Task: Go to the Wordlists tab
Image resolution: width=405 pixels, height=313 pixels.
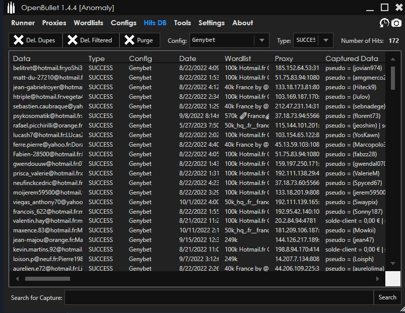Action: 88,23
